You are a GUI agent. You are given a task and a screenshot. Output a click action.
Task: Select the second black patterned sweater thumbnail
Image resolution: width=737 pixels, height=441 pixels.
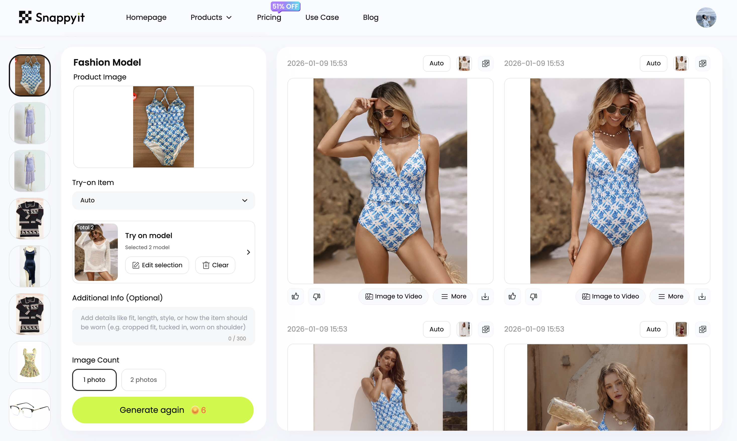coord(30,314)
